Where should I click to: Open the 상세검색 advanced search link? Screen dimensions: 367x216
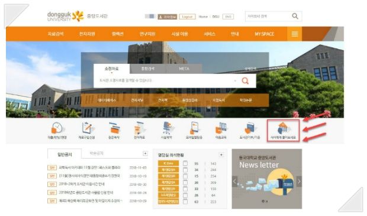250,69
